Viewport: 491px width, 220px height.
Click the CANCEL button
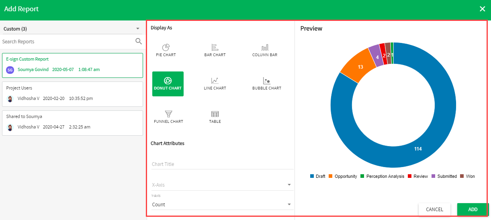coord(434,210)
